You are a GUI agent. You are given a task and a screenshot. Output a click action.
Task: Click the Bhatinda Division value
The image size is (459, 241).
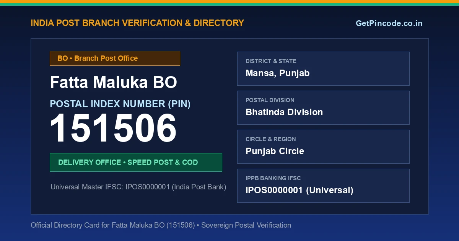tap(284, 112)
